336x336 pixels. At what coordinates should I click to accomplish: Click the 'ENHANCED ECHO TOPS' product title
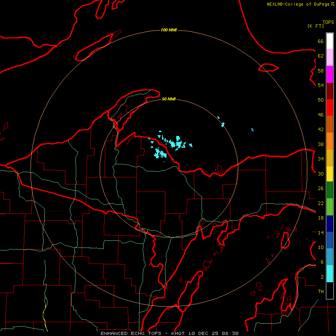point(131,333)
